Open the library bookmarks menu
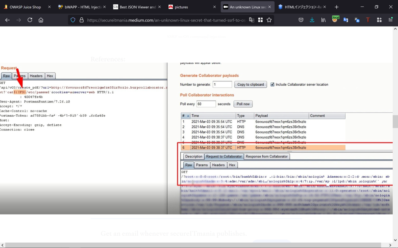This screenshot has width=398, height=248. point(323,20)
